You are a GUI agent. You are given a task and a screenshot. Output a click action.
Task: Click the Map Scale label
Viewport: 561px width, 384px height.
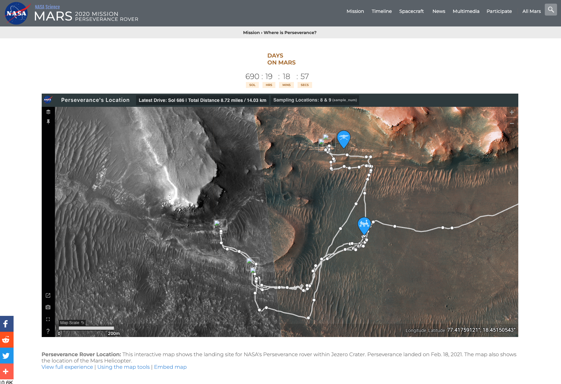[70, 323]
